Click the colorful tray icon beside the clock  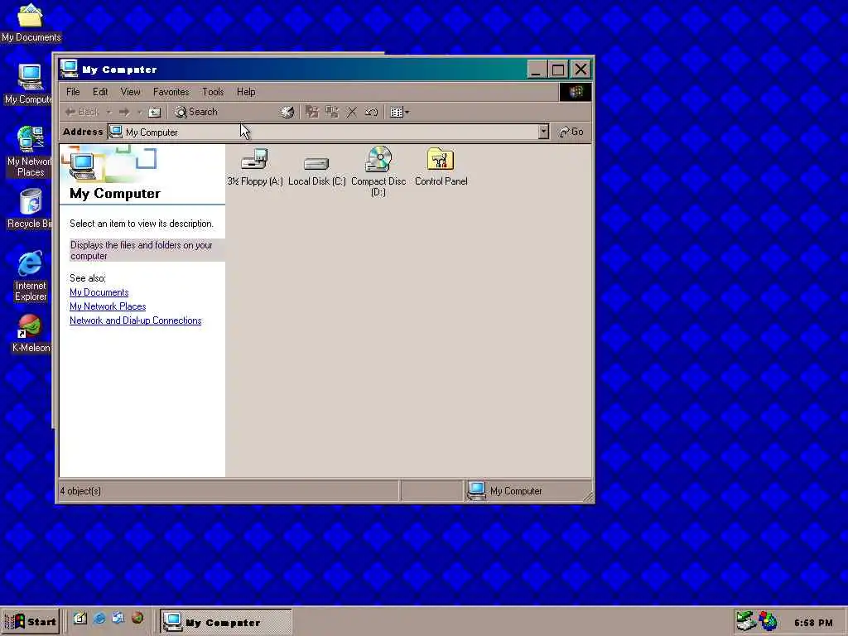pos(768,621)
